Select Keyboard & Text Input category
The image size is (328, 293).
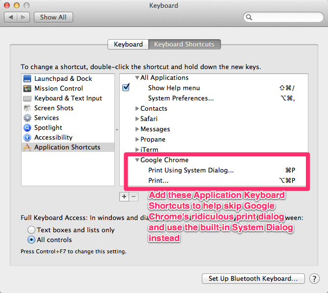(x=68, y=98)
